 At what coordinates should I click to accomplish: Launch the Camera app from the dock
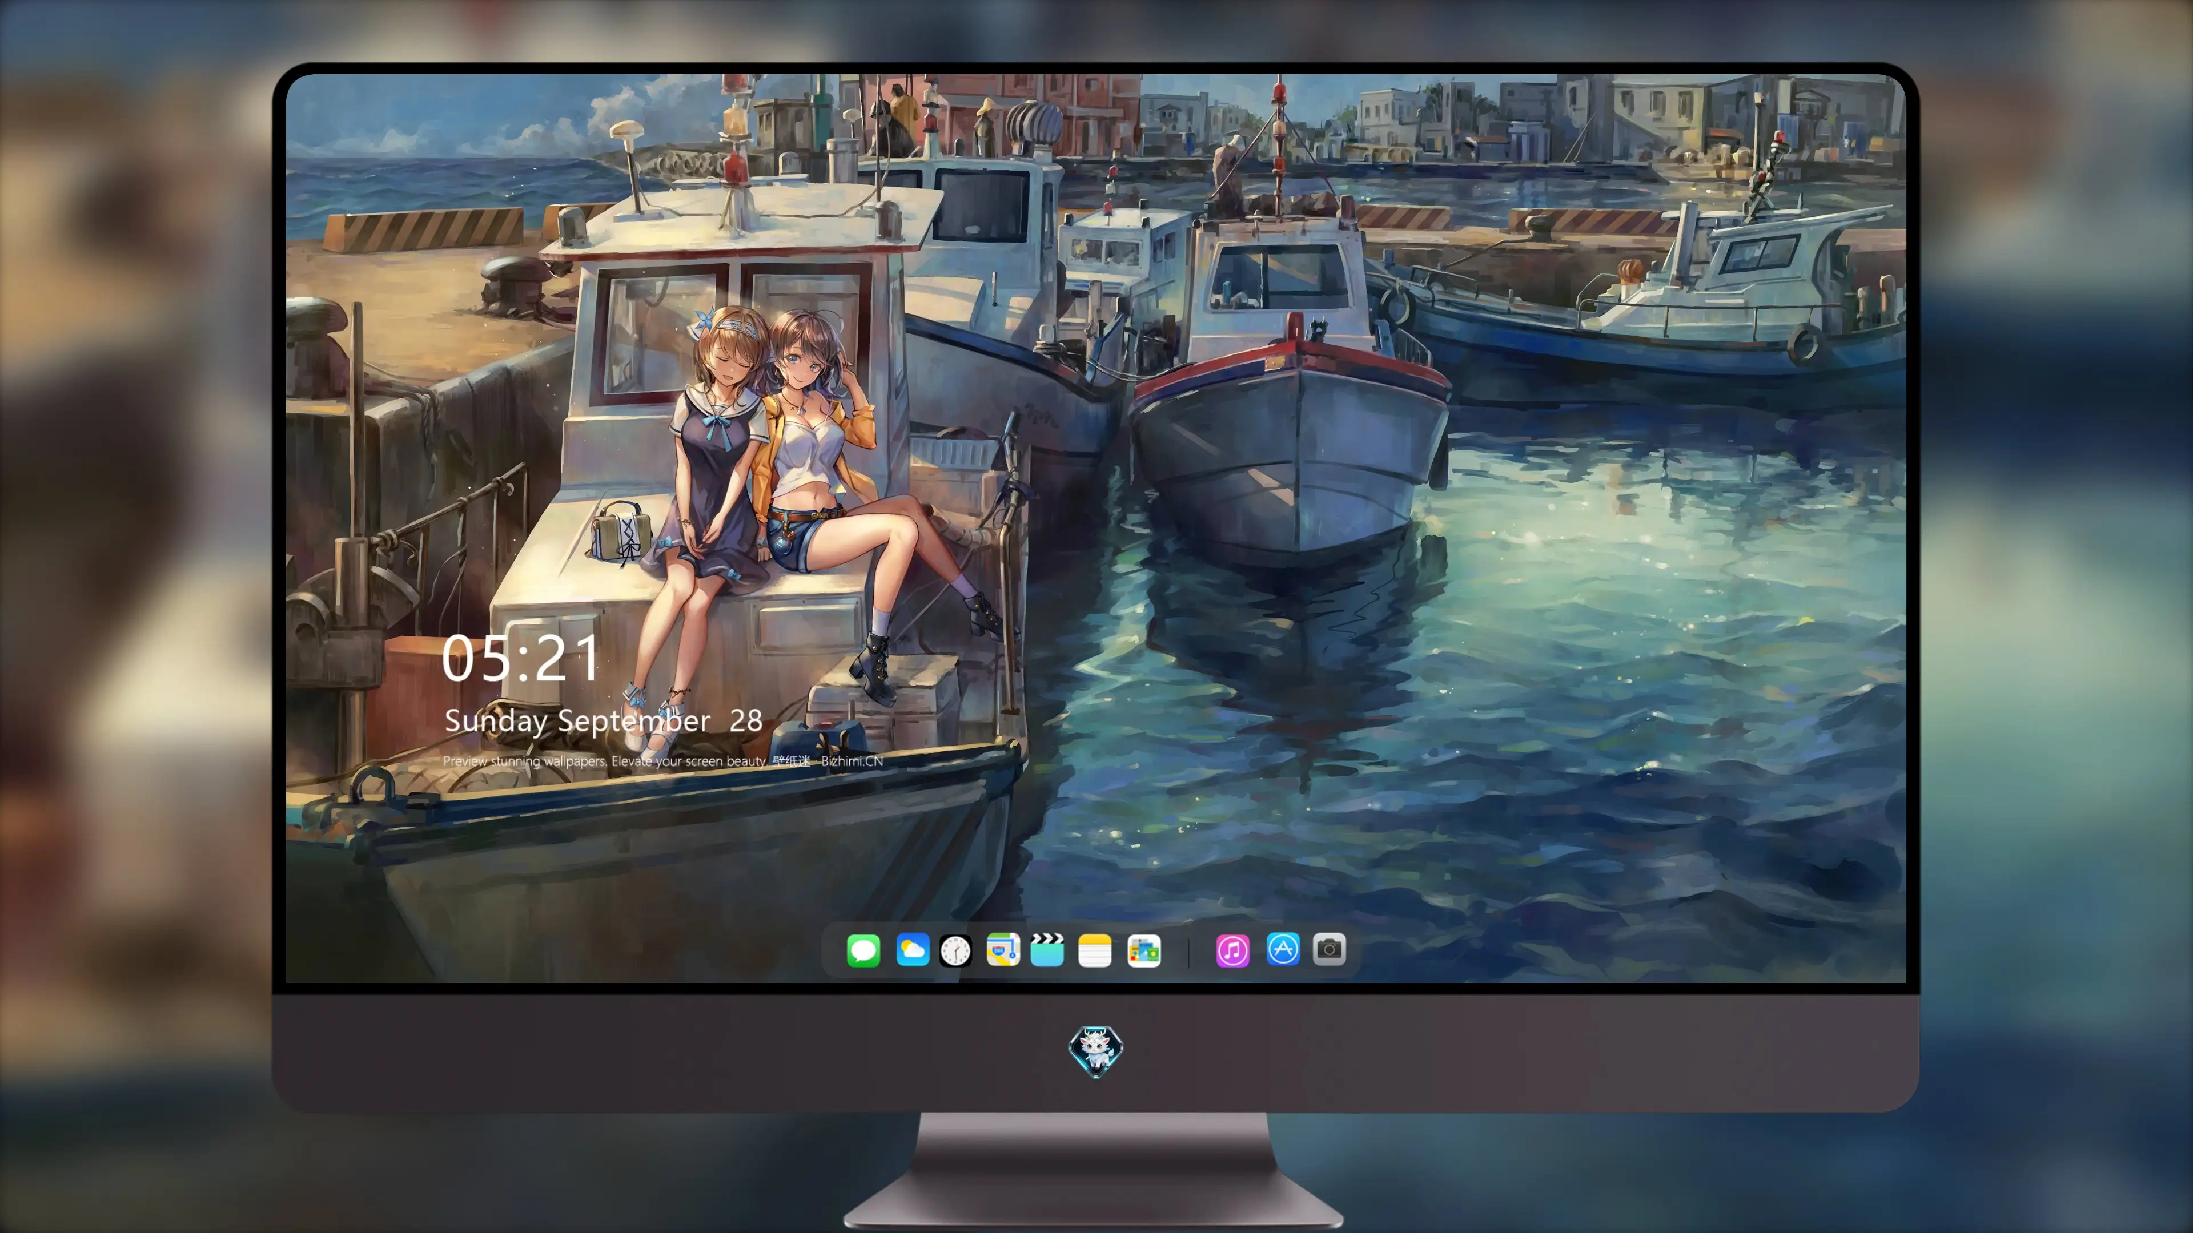(x=1329, y=950)
